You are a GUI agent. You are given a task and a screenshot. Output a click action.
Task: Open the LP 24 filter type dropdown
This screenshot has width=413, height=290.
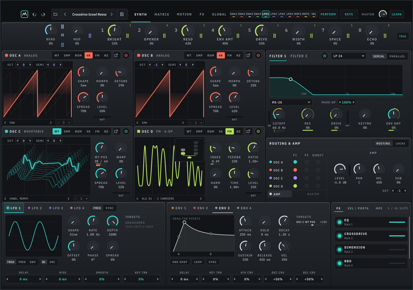click(349, 56)
